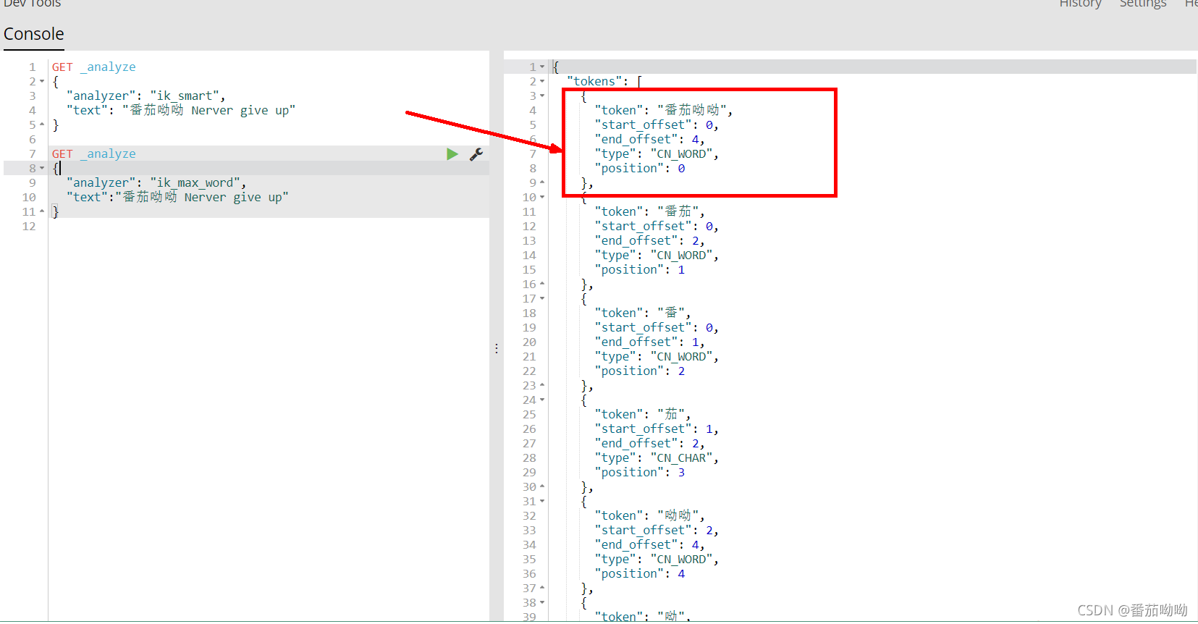
Task: Collapse the token object at output line 10
Action: click(x=542, y=198)
